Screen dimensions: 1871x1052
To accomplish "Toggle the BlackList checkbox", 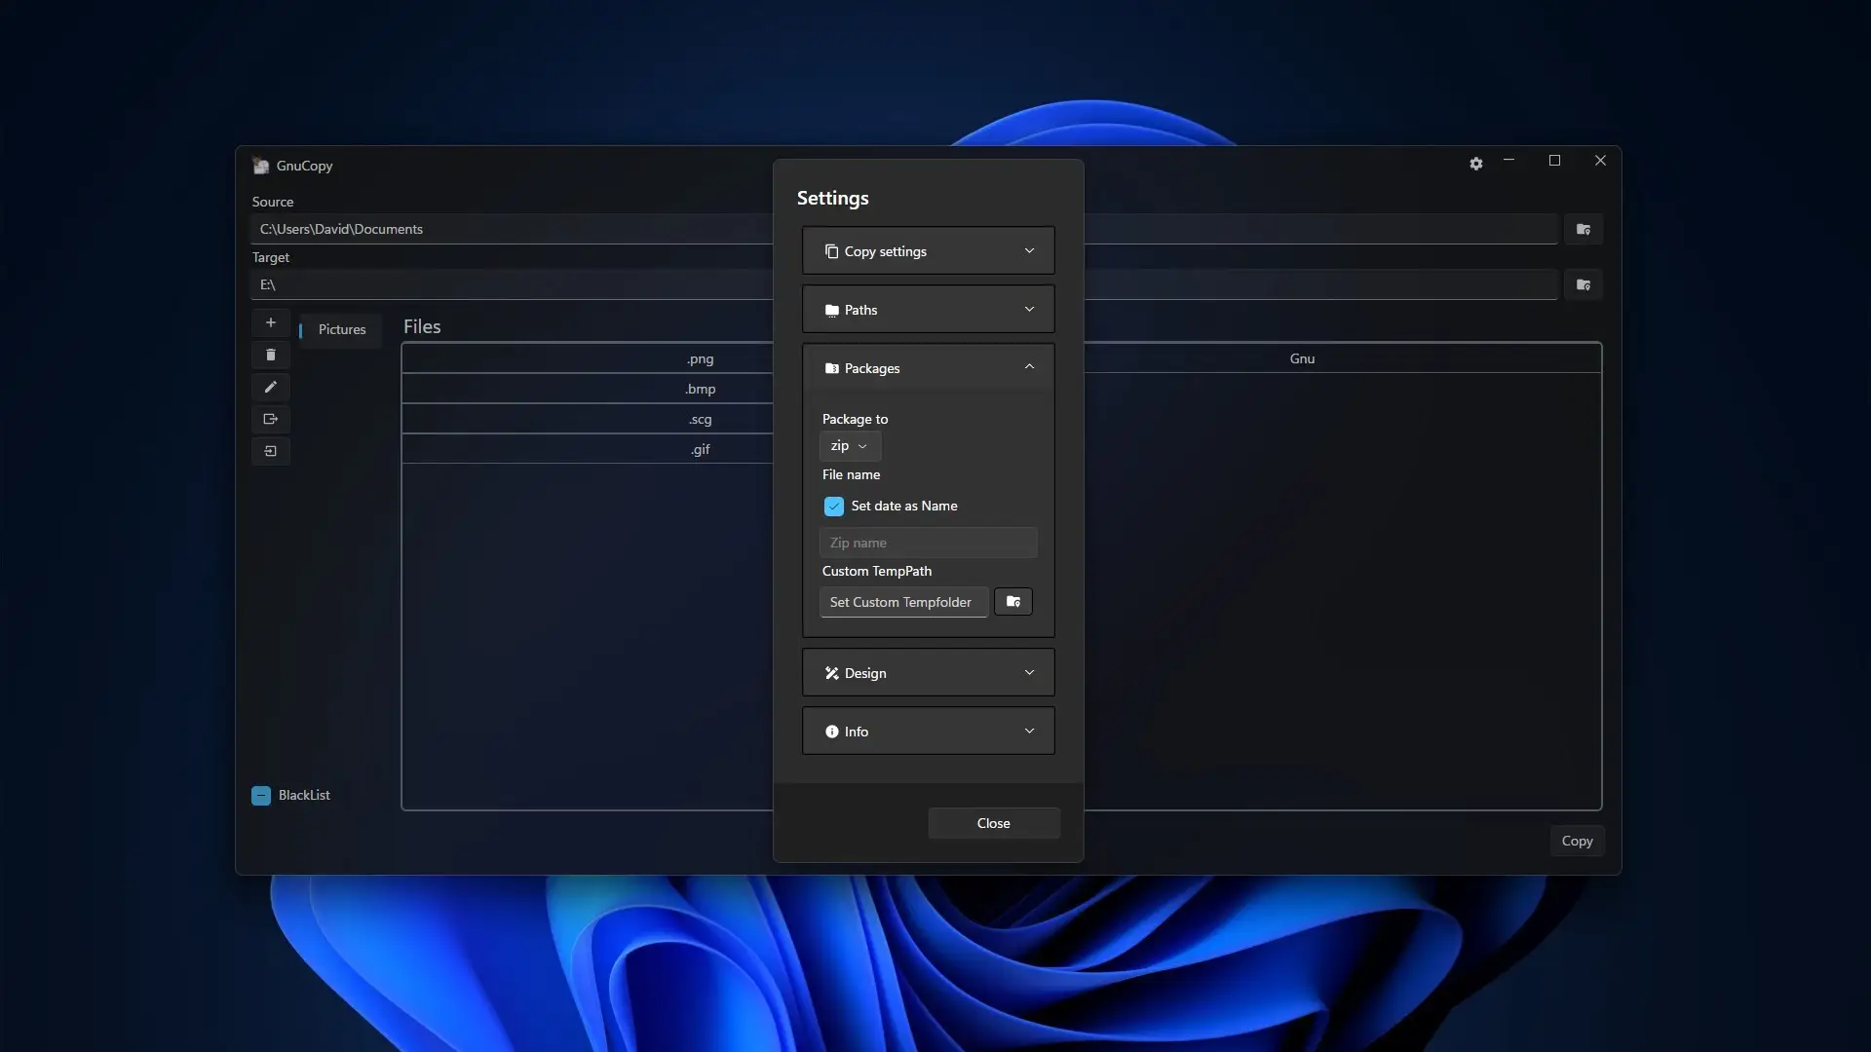I will click(x=261, y=796).
